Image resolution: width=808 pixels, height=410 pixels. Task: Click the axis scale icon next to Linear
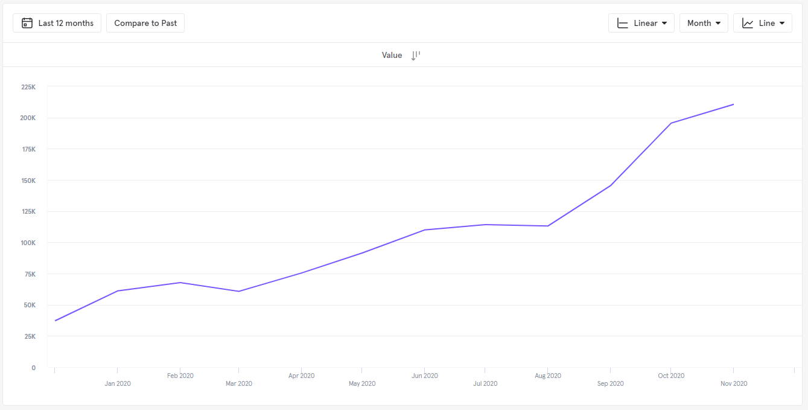tap(623, 23)
